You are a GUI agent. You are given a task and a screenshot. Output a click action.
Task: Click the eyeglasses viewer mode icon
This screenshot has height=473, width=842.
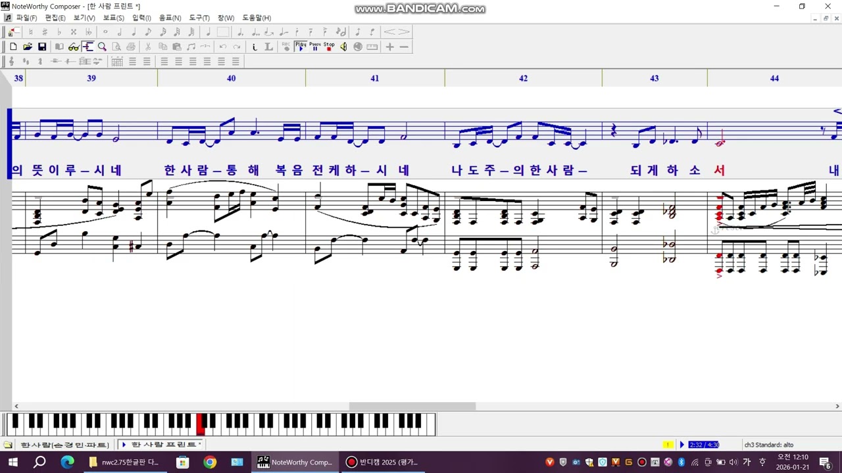[73, 47]
